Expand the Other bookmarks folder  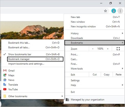point(33,96)
